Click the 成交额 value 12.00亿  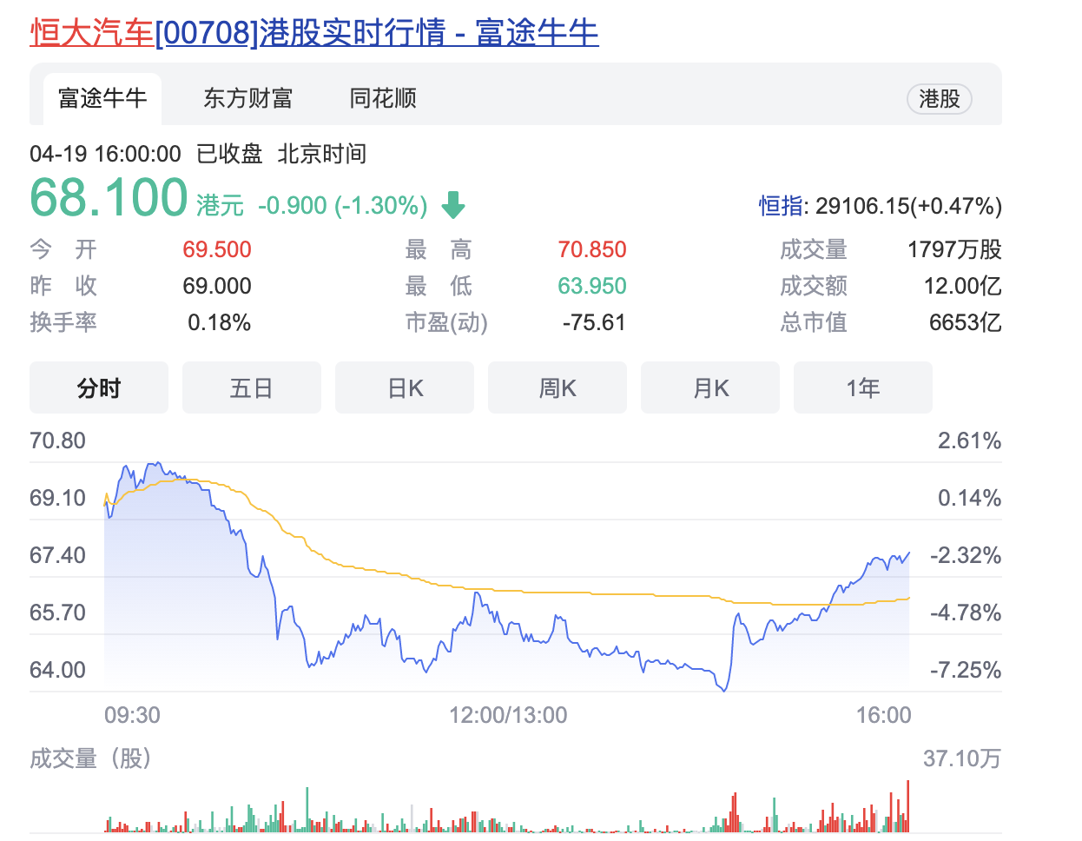pyautogui.click(x=962, y=287)
